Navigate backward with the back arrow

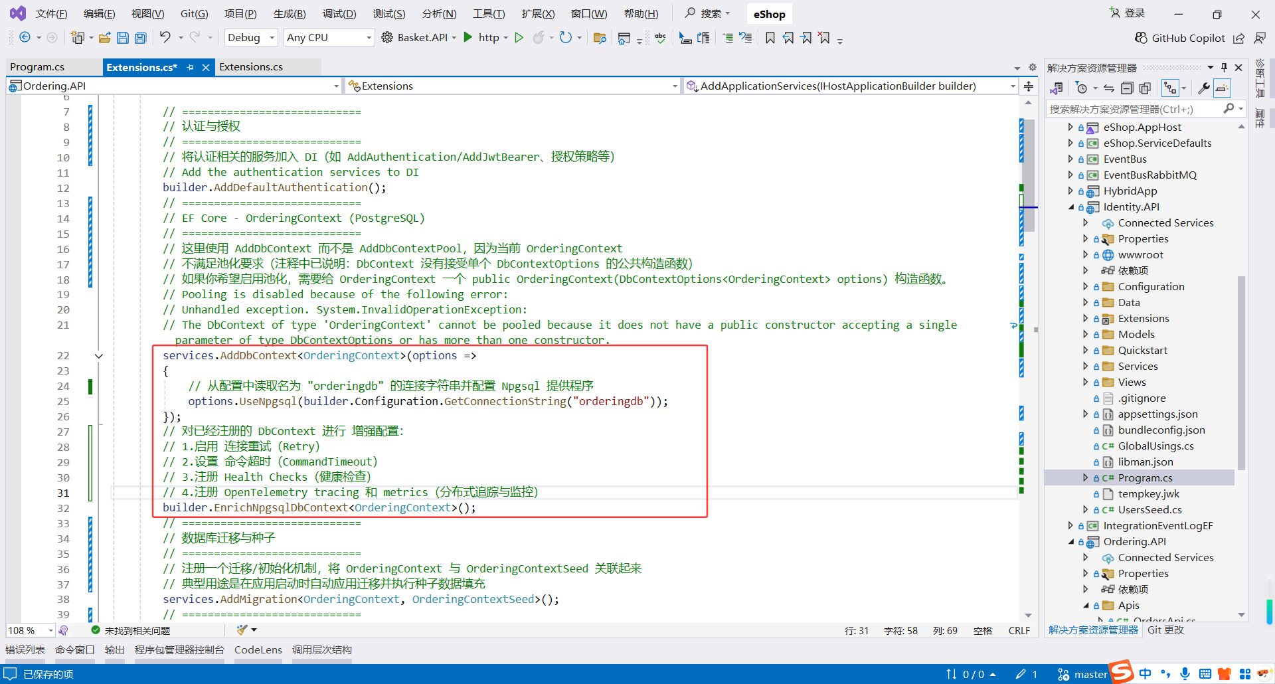click(24, 38)
